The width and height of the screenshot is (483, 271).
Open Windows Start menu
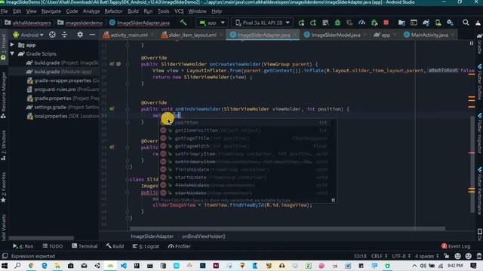[x=5, y=266]
